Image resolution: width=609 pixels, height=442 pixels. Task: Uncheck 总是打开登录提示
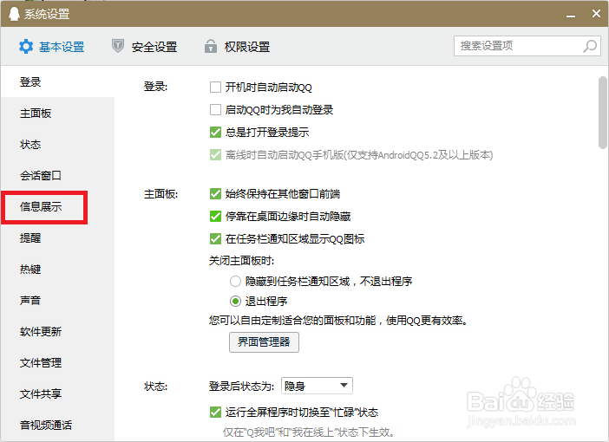pos(215,133)
